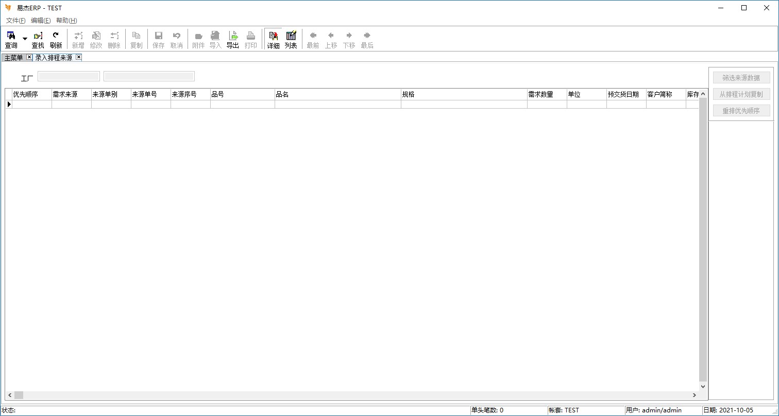Click the 筛选来源数据 button

point(741,78)
